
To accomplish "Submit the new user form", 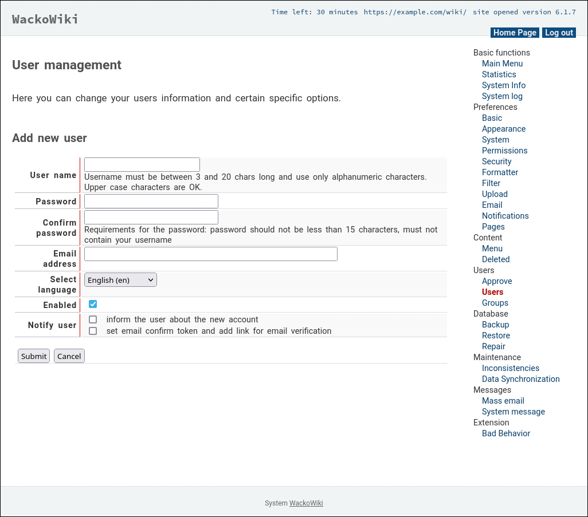I will click(x=33, y=356).
